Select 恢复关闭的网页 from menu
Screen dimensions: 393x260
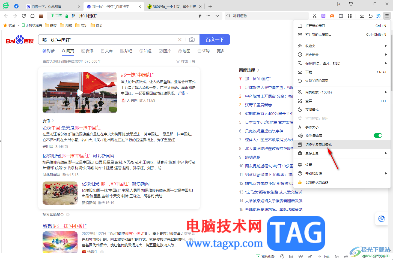point(342,81)
